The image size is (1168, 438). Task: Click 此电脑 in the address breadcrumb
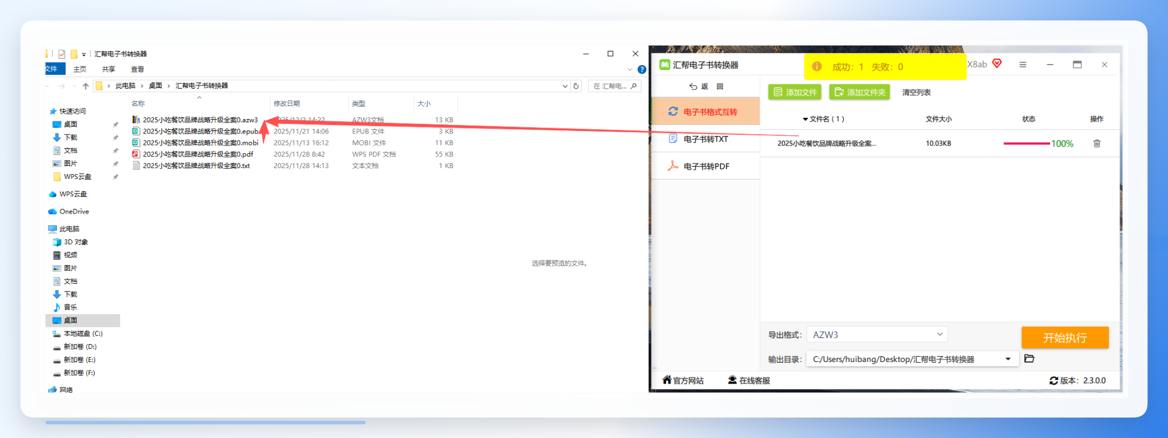click(x=125, y=86)
